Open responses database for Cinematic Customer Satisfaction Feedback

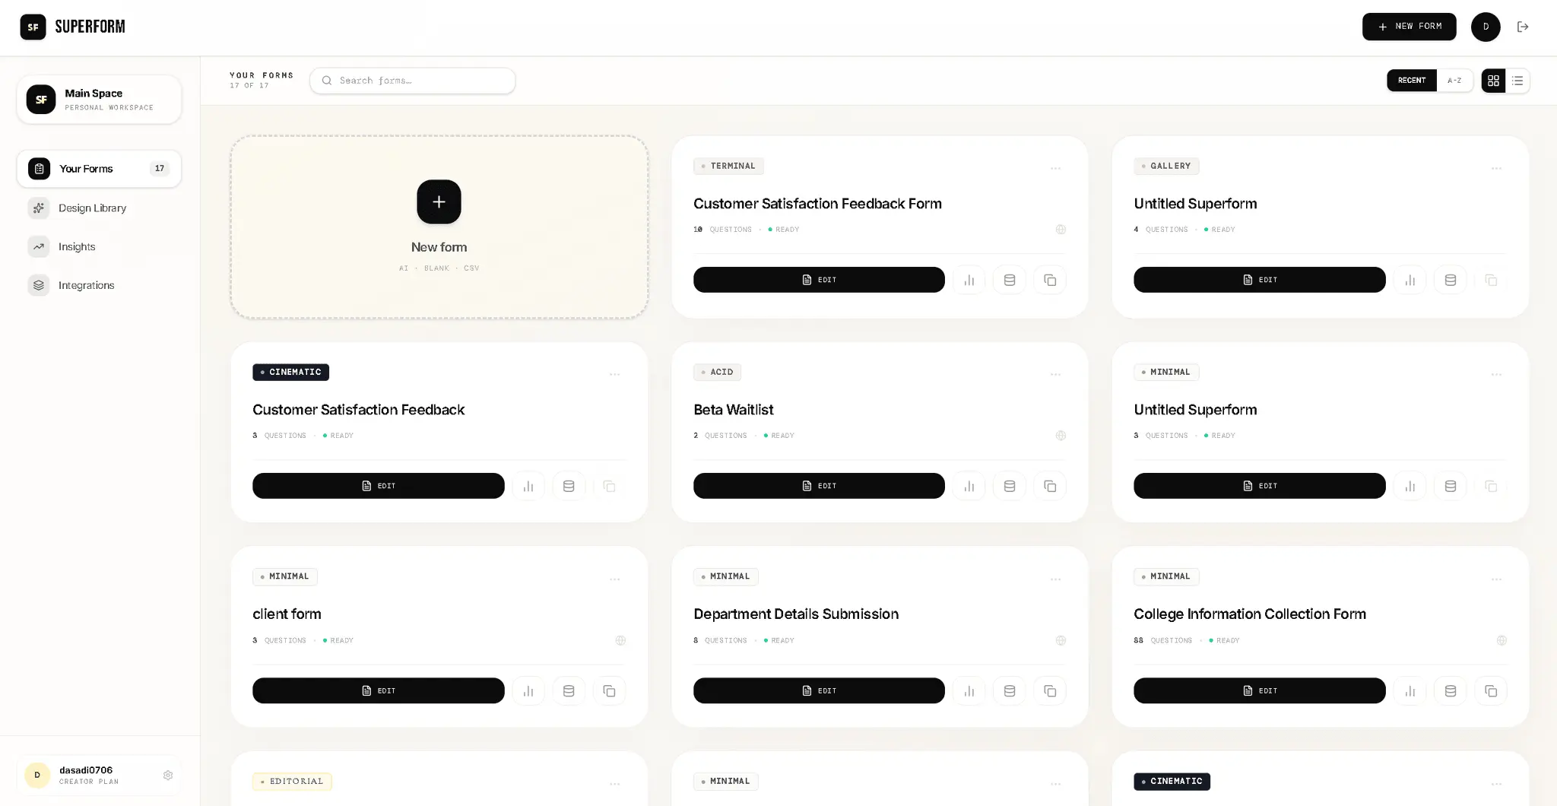coord(569,486)
